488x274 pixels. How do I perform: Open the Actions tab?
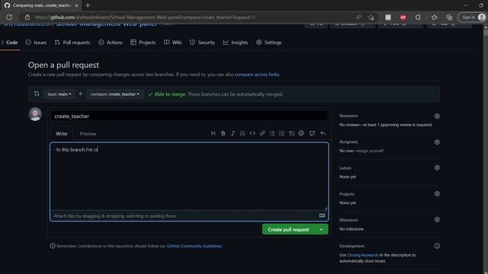(110, 43)
